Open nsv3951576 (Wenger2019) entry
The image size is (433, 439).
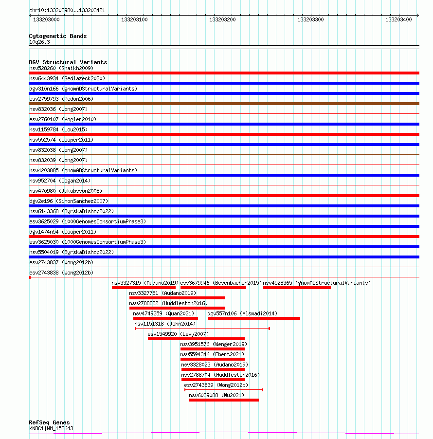pos(214,344)
